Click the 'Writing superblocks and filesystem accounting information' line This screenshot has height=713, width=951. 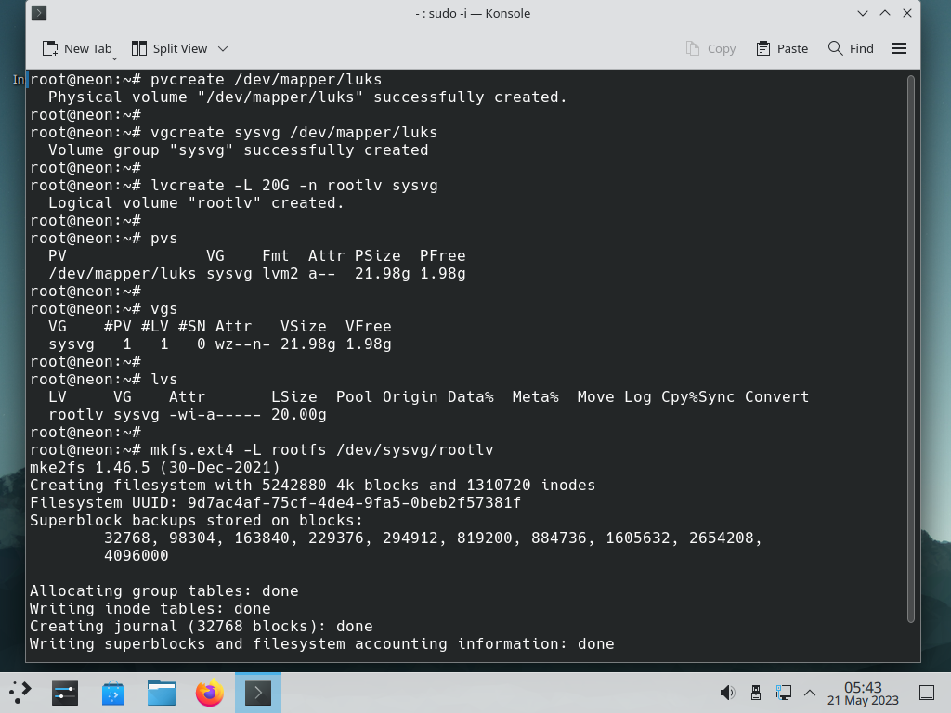(322, 644)
